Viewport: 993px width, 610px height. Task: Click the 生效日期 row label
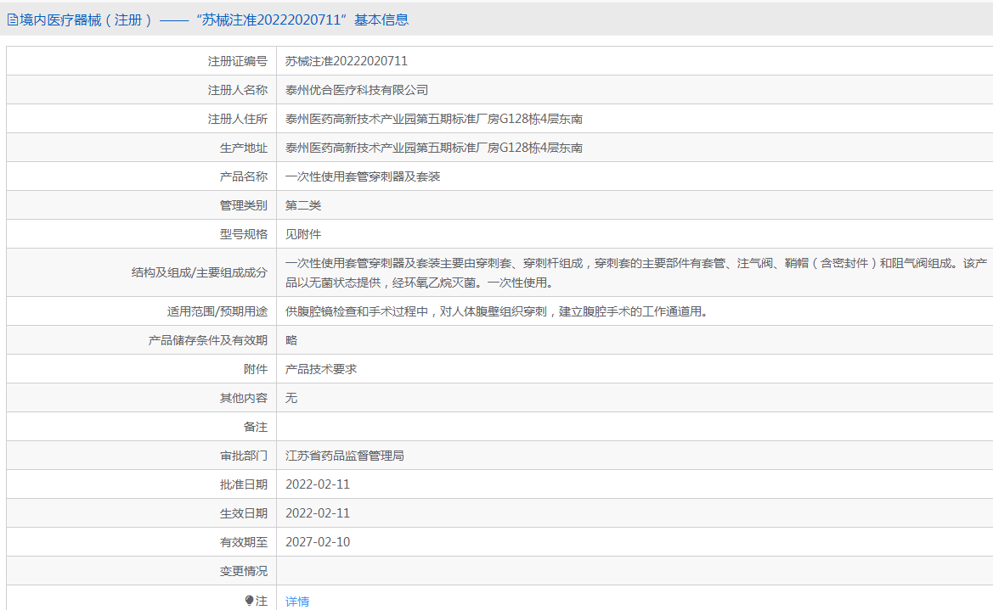point(244,513)
